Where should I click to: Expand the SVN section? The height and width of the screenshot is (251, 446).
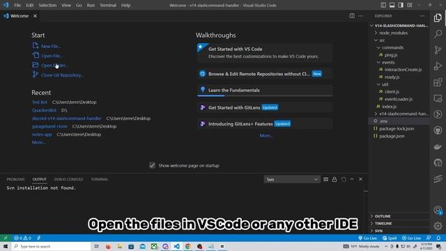click(x=399, y=231)
